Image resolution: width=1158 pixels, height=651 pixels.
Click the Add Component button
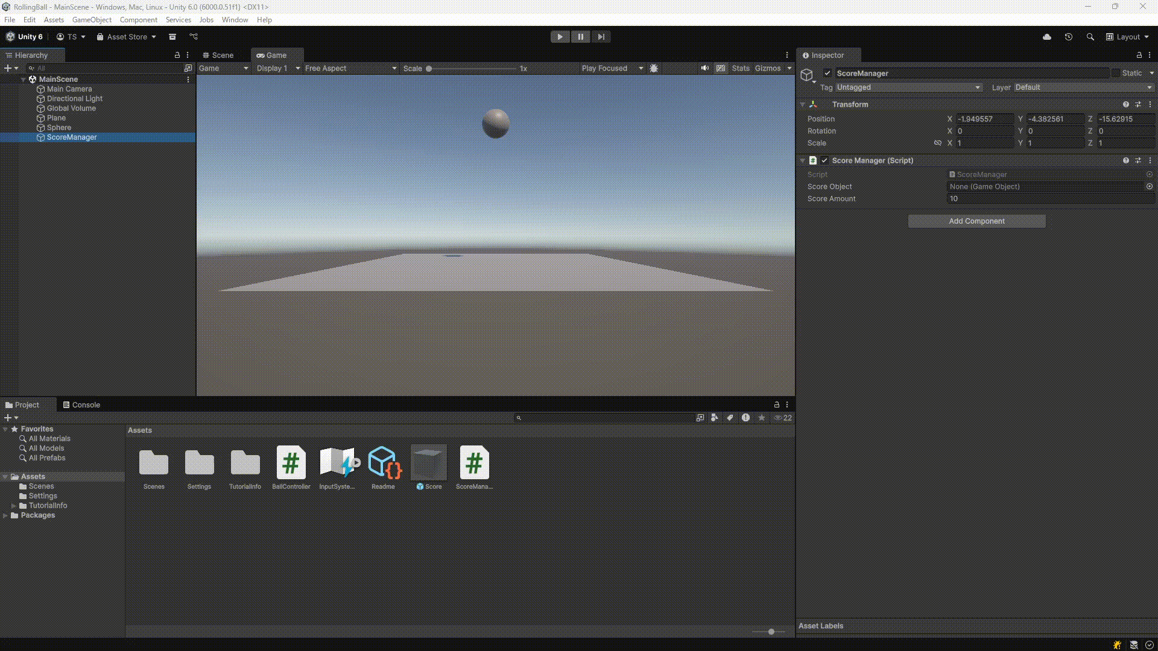point(976,221)
